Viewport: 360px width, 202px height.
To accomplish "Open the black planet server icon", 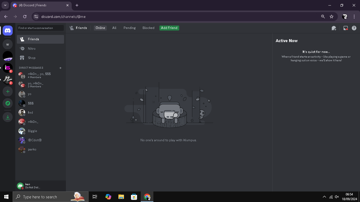I will (8, 56).
